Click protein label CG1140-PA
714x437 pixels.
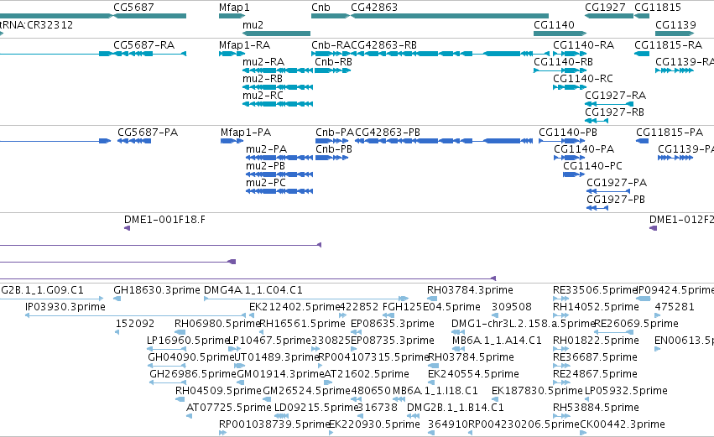pos(584,149)
